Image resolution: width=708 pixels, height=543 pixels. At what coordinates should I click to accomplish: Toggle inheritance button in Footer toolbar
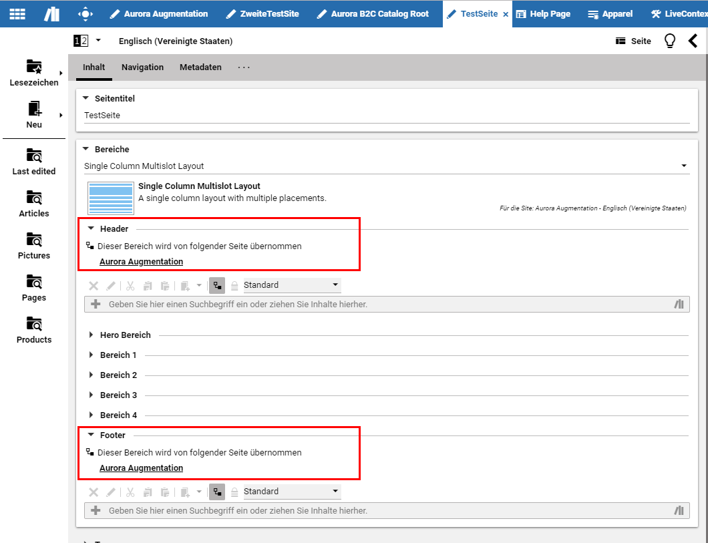tap(216, 492)
